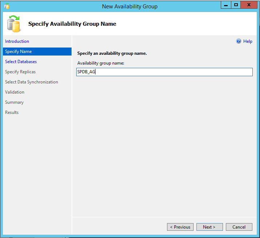Click the Cancel button
The width and height of the screenshot is (260, 238).
239,227
